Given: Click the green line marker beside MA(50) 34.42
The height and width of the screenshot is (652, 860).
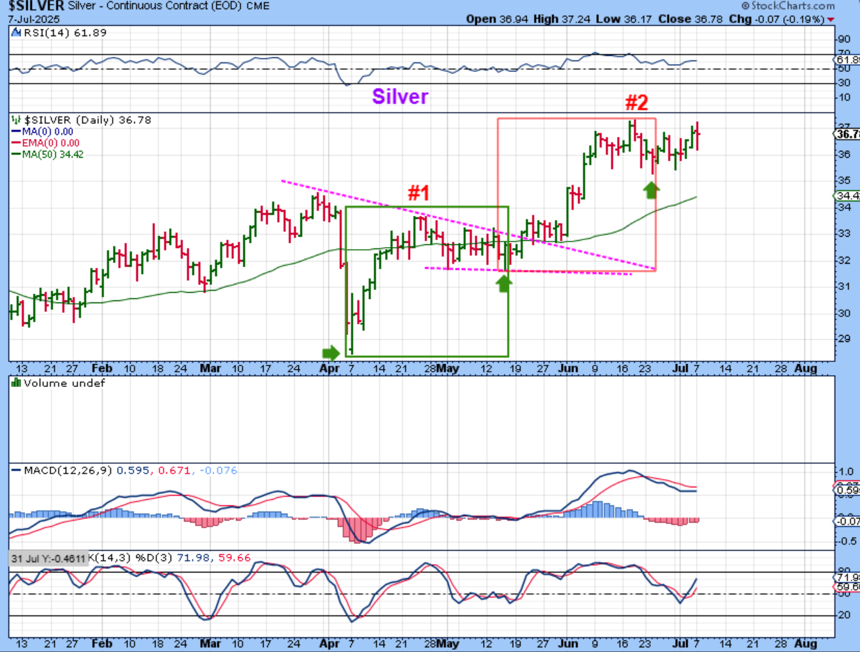Looking at the screenshot, I should [17, 154].
